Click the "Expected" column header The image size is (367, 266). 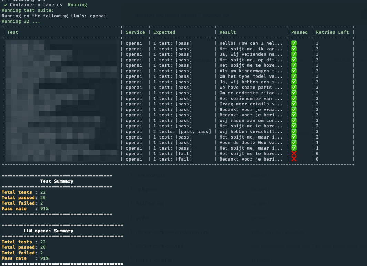pos(164,32)
